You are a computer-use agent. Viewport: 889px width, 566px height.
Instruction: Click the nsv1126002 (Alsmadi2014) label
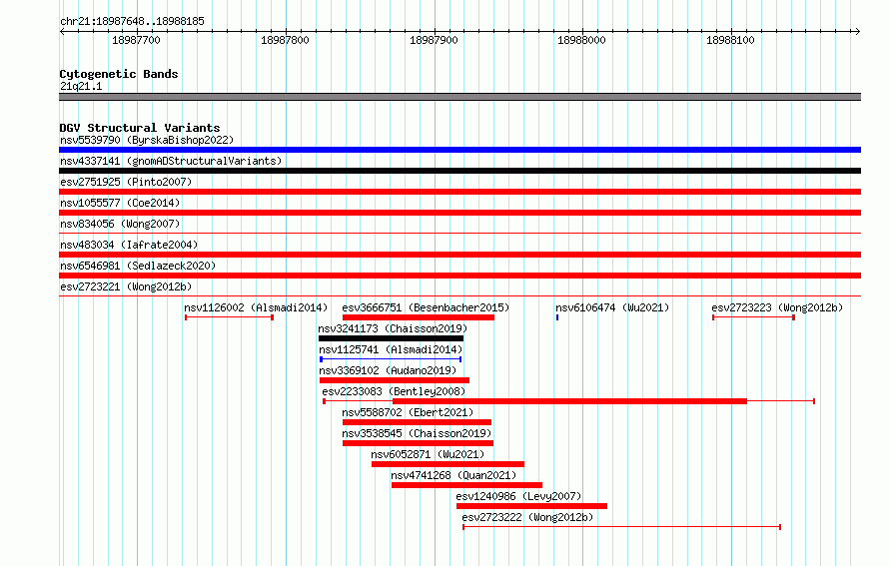(256, 307)
